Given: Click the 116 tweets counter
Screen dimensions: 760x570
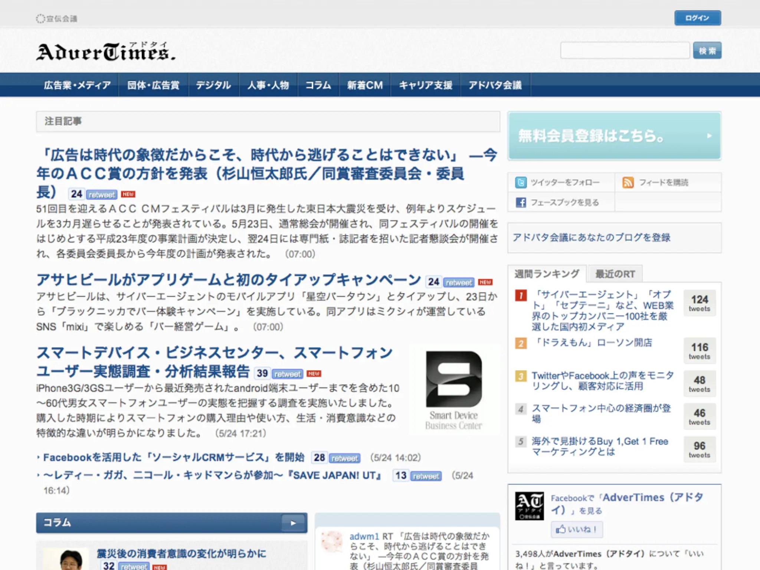Looking at the screenshot, I should (700, 351).
